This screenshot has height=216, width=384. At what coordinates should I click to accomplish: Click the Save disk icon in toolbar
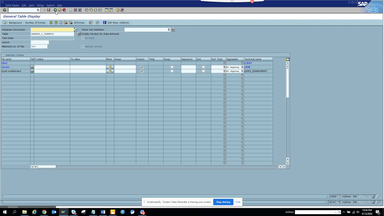coord(48,10)
